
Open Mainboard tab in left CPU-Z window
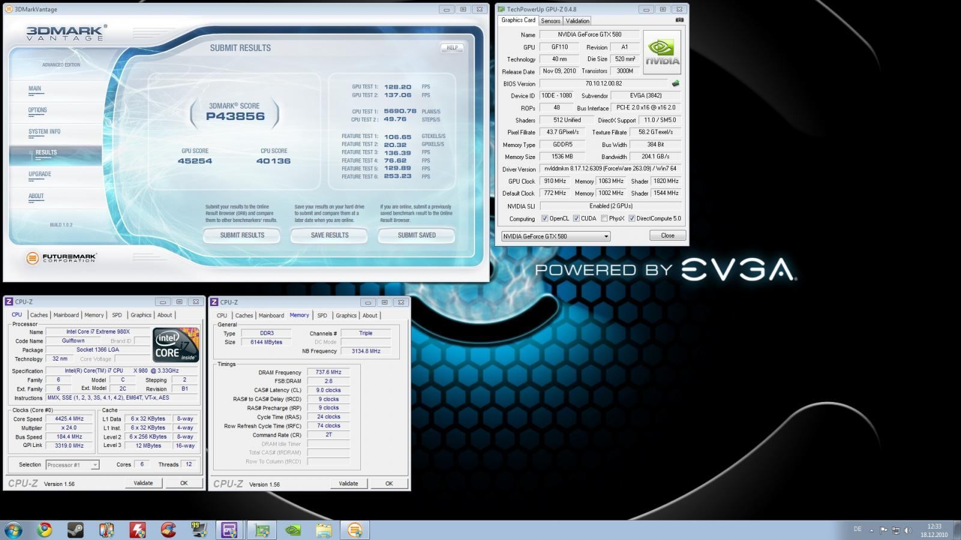[66, 315]
